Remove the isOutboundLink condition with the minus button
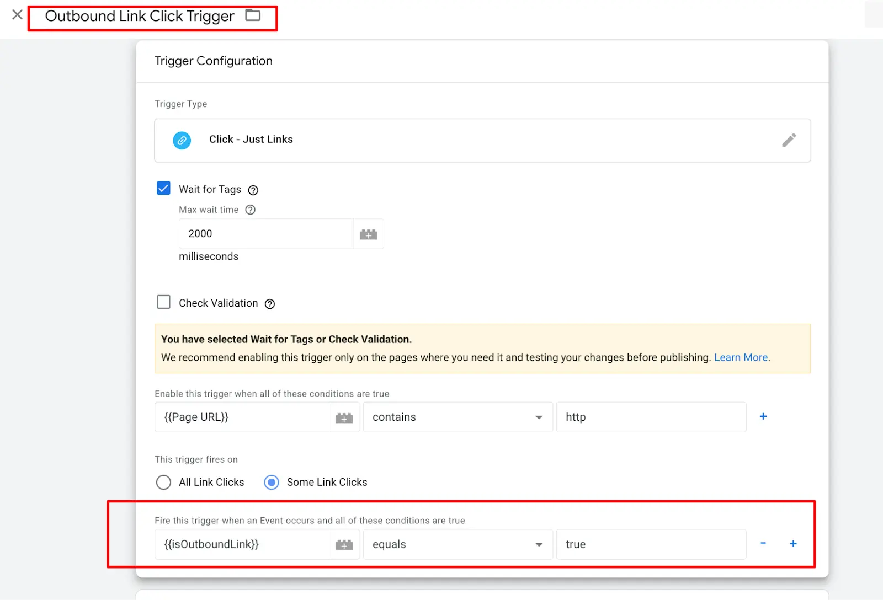The image size is (883, 600). [763, 544]
